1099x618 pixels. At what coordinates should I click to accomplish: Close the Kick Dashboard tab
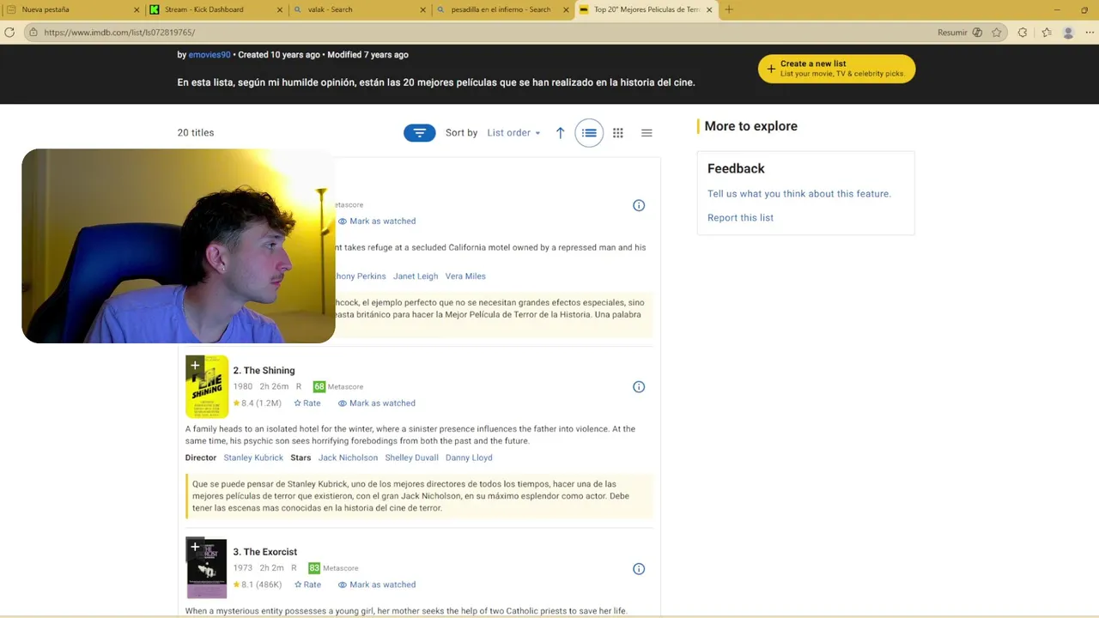coord(279,9)
